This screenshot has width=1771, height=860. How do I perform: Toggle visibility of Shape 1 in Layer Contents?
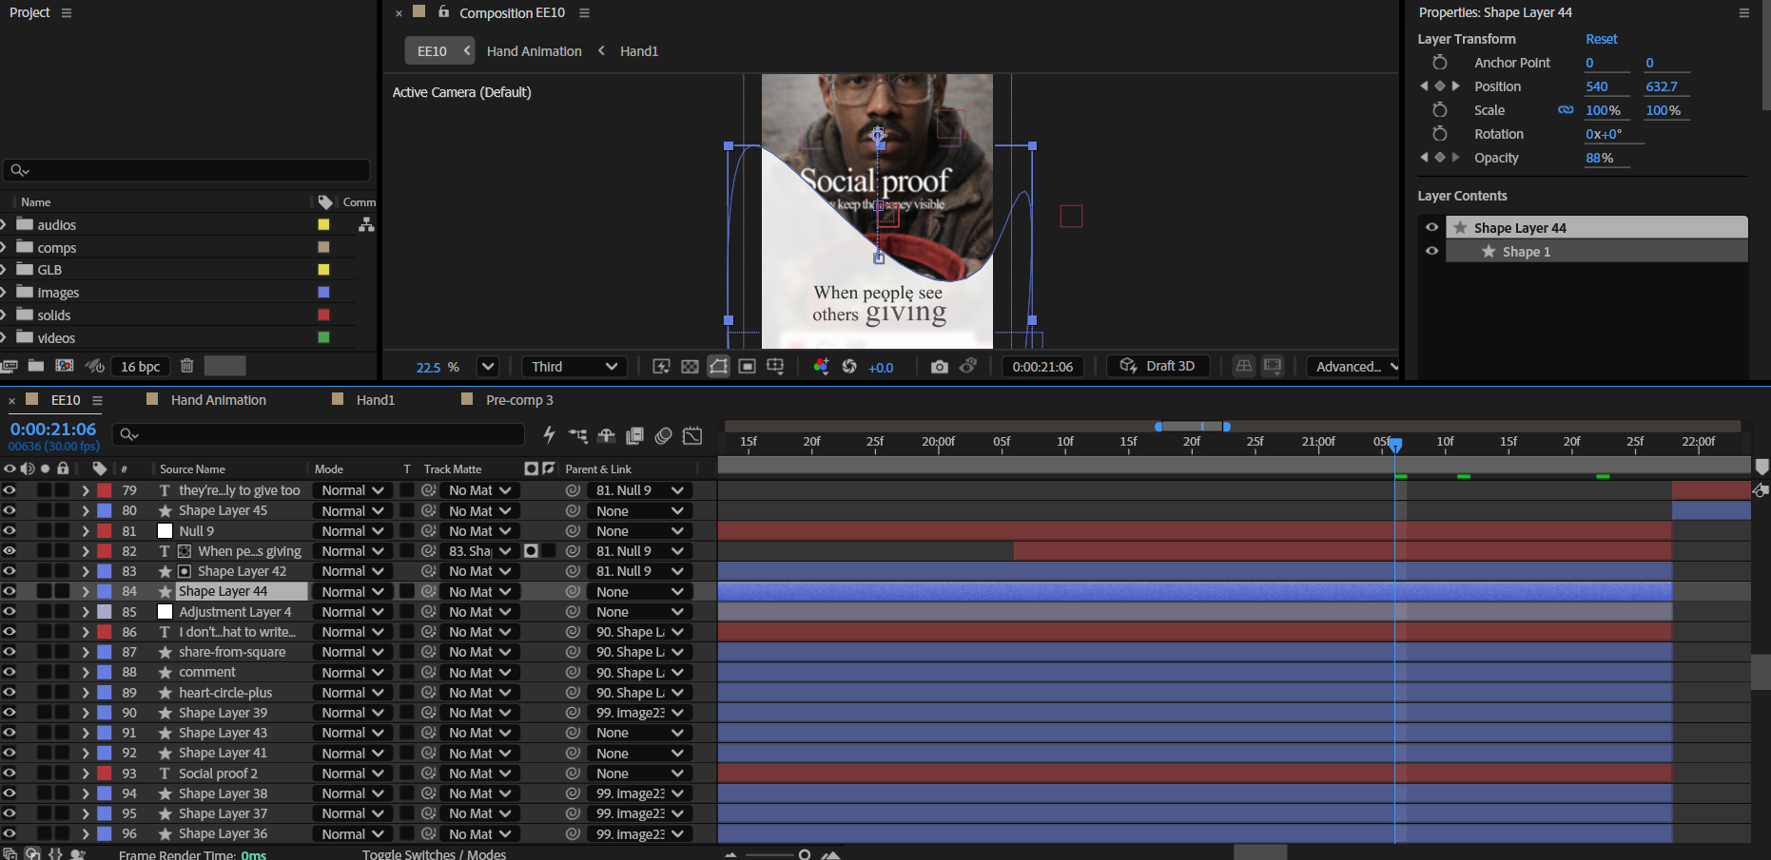click(x=1431, y=252)
